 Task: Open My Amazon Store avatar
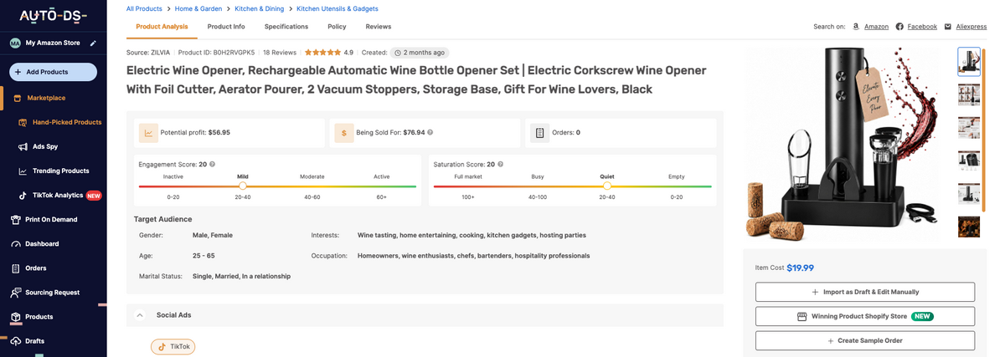click(15, 43)
